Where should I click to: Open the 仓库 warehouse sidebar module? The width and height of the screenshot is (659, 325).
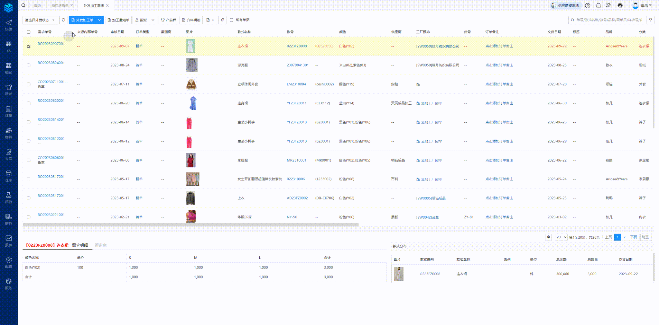[x=9, y=176]
